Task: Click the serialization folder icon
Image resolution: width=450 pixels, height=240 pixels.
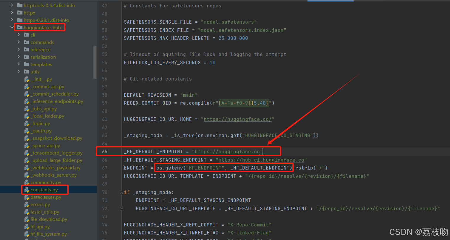Action: 26,57
